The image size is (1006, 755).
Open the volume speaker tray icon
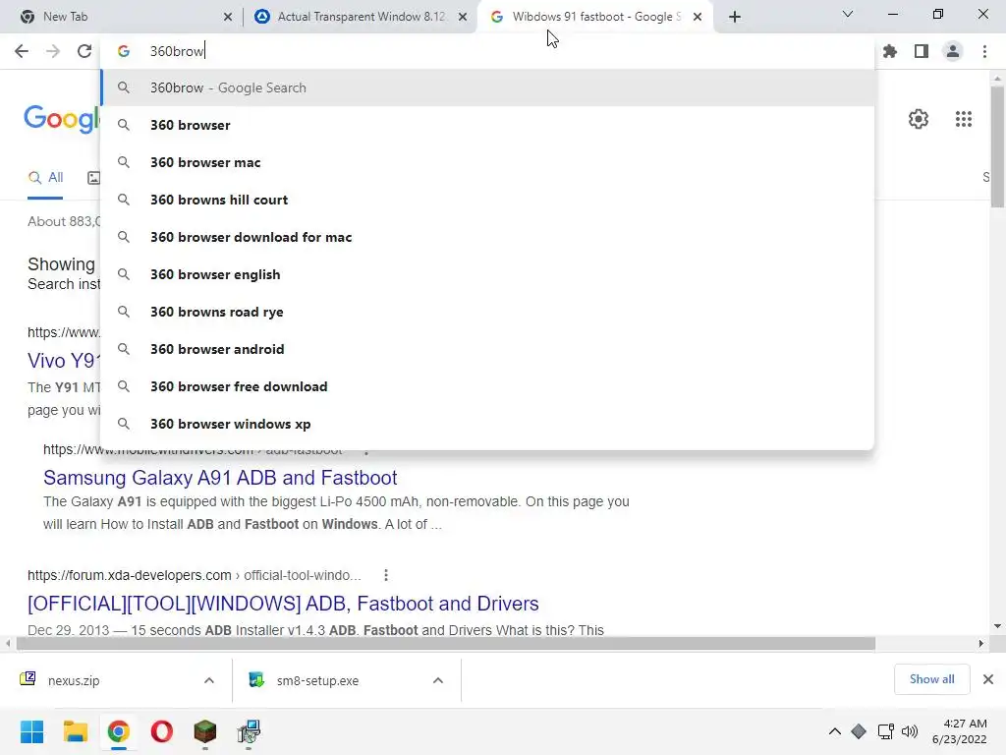tap(910, 731)
